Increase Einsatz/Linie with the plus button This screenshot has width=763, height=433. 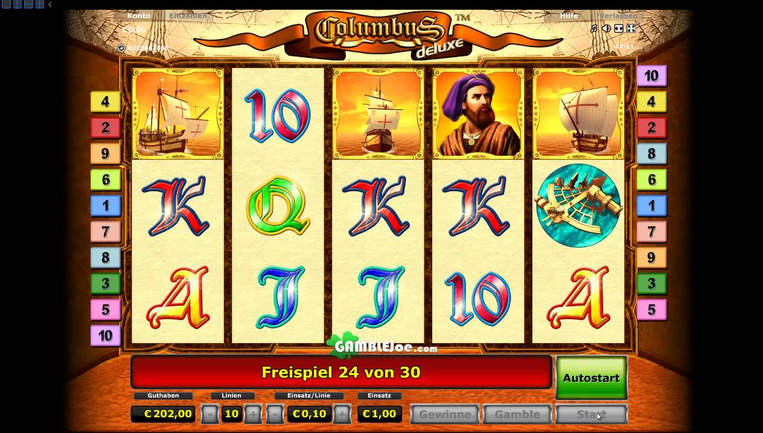pyautogui.click(x=342, y=414)
